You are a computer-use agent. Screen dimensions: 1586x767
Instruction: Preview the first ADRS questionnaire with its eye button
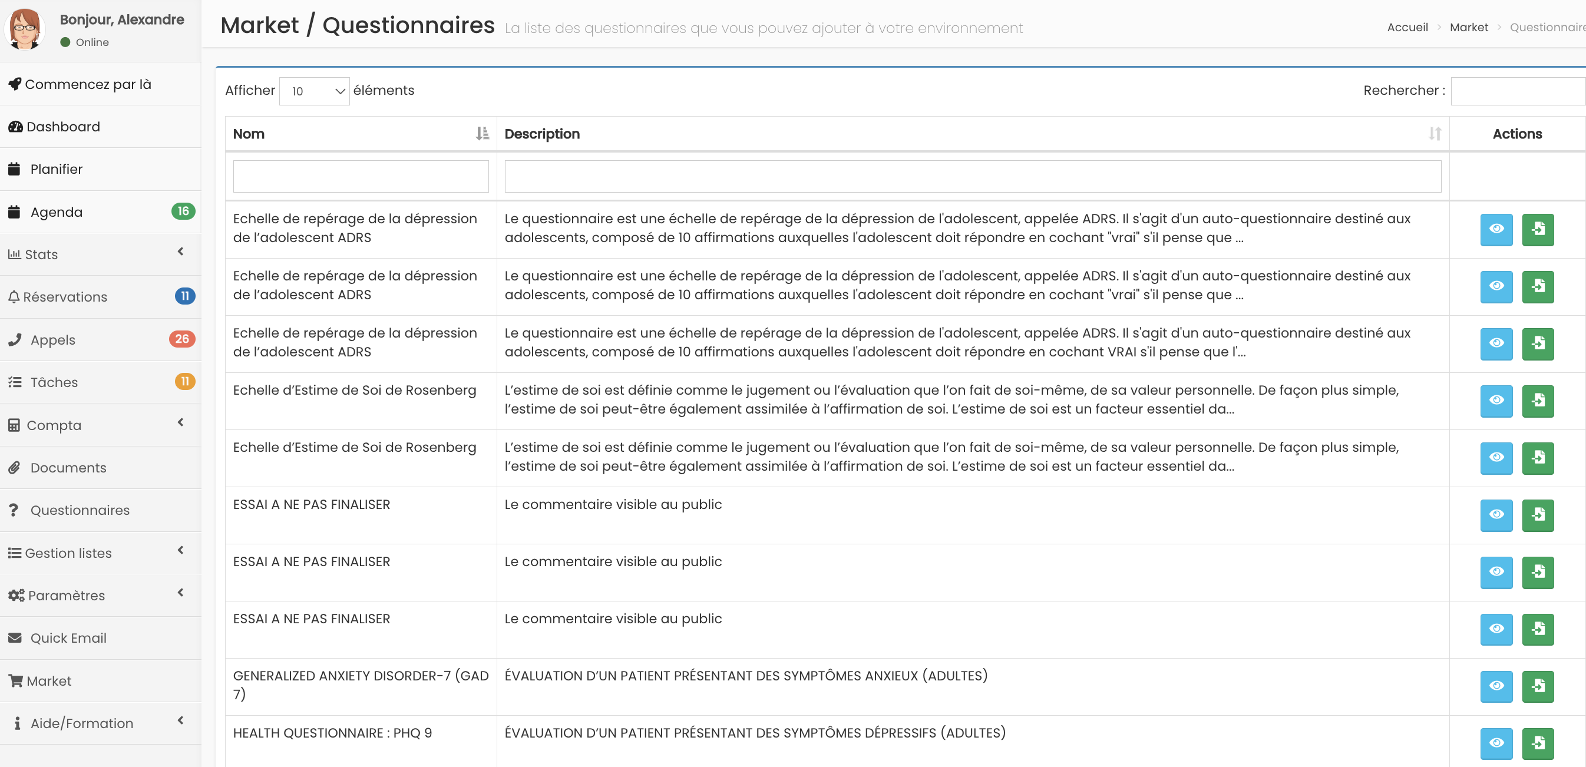point(1496,230)
